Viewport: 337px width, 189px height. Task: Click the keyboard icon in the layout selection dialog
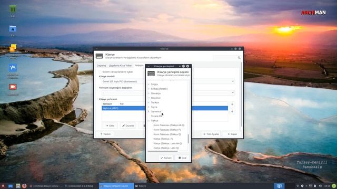[151, 73]
